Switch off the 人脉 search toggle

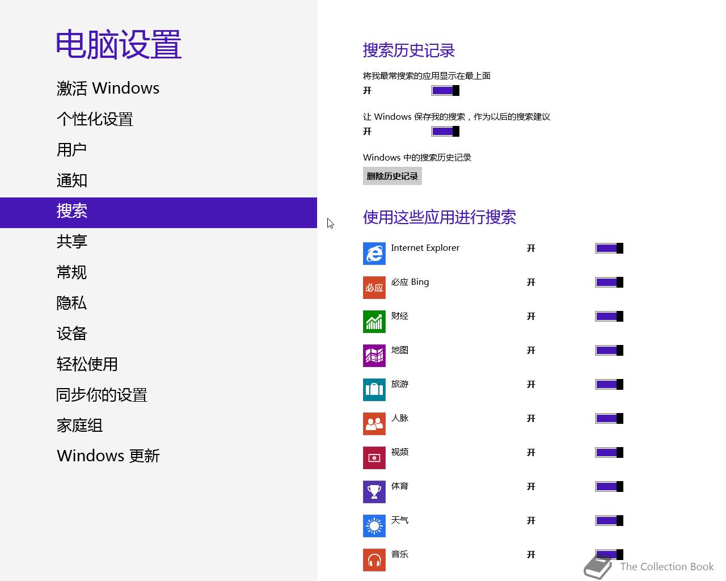click(609, 419)
